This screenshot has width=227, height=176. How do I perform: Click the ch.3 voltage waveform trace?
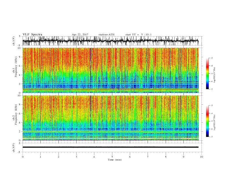coord(110,147)
